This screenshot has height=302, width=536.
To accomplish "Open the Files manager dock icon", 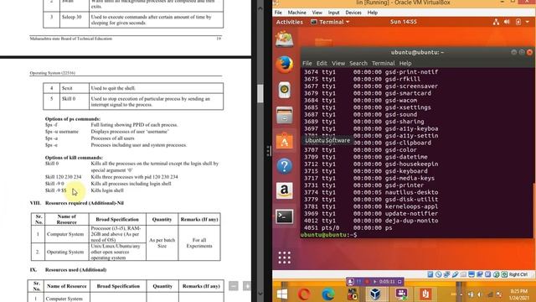I will pos(285,115).
